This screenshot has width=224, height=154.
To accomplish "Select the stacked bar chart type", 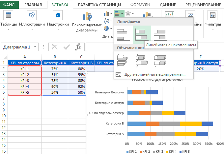I will (142, 33).
